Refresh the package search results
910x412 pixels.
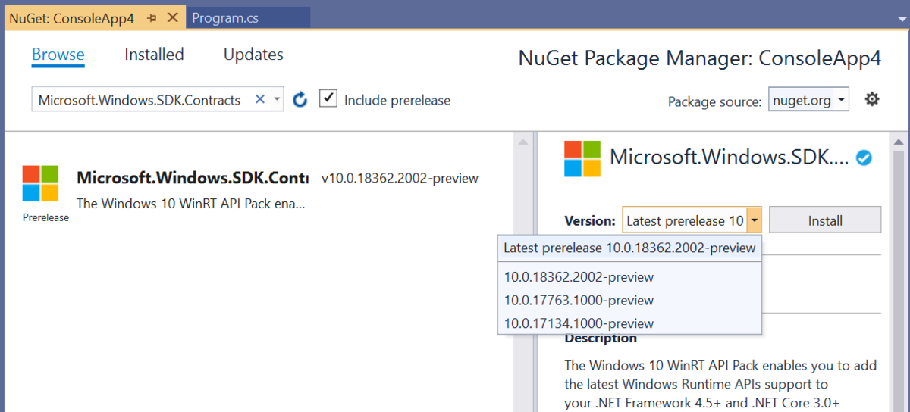300,100
